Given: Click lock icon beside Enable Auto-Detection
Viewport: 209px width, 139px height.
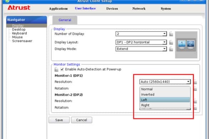Looking at the screenshot, I should point(56,69).
